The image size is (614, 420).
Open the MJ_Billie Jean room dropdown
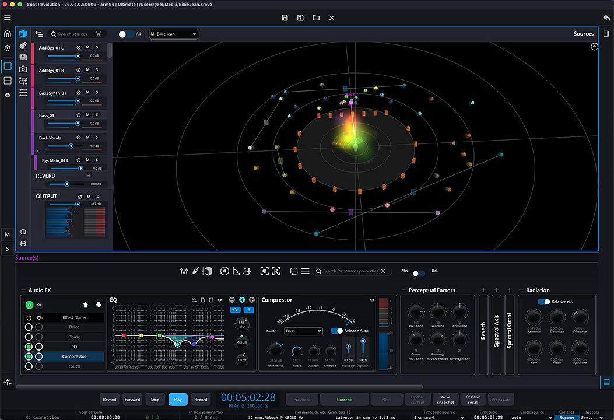[173, 34]
